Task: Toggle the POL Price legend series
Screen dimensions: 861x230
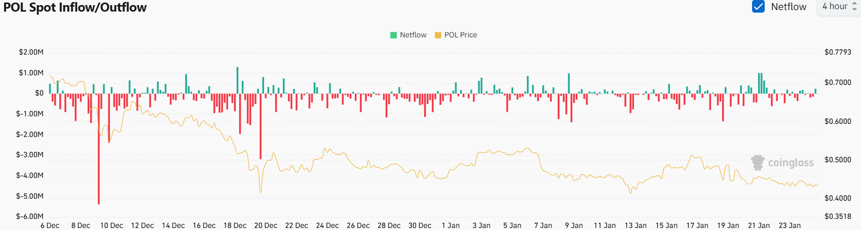Action: (456, 35)
